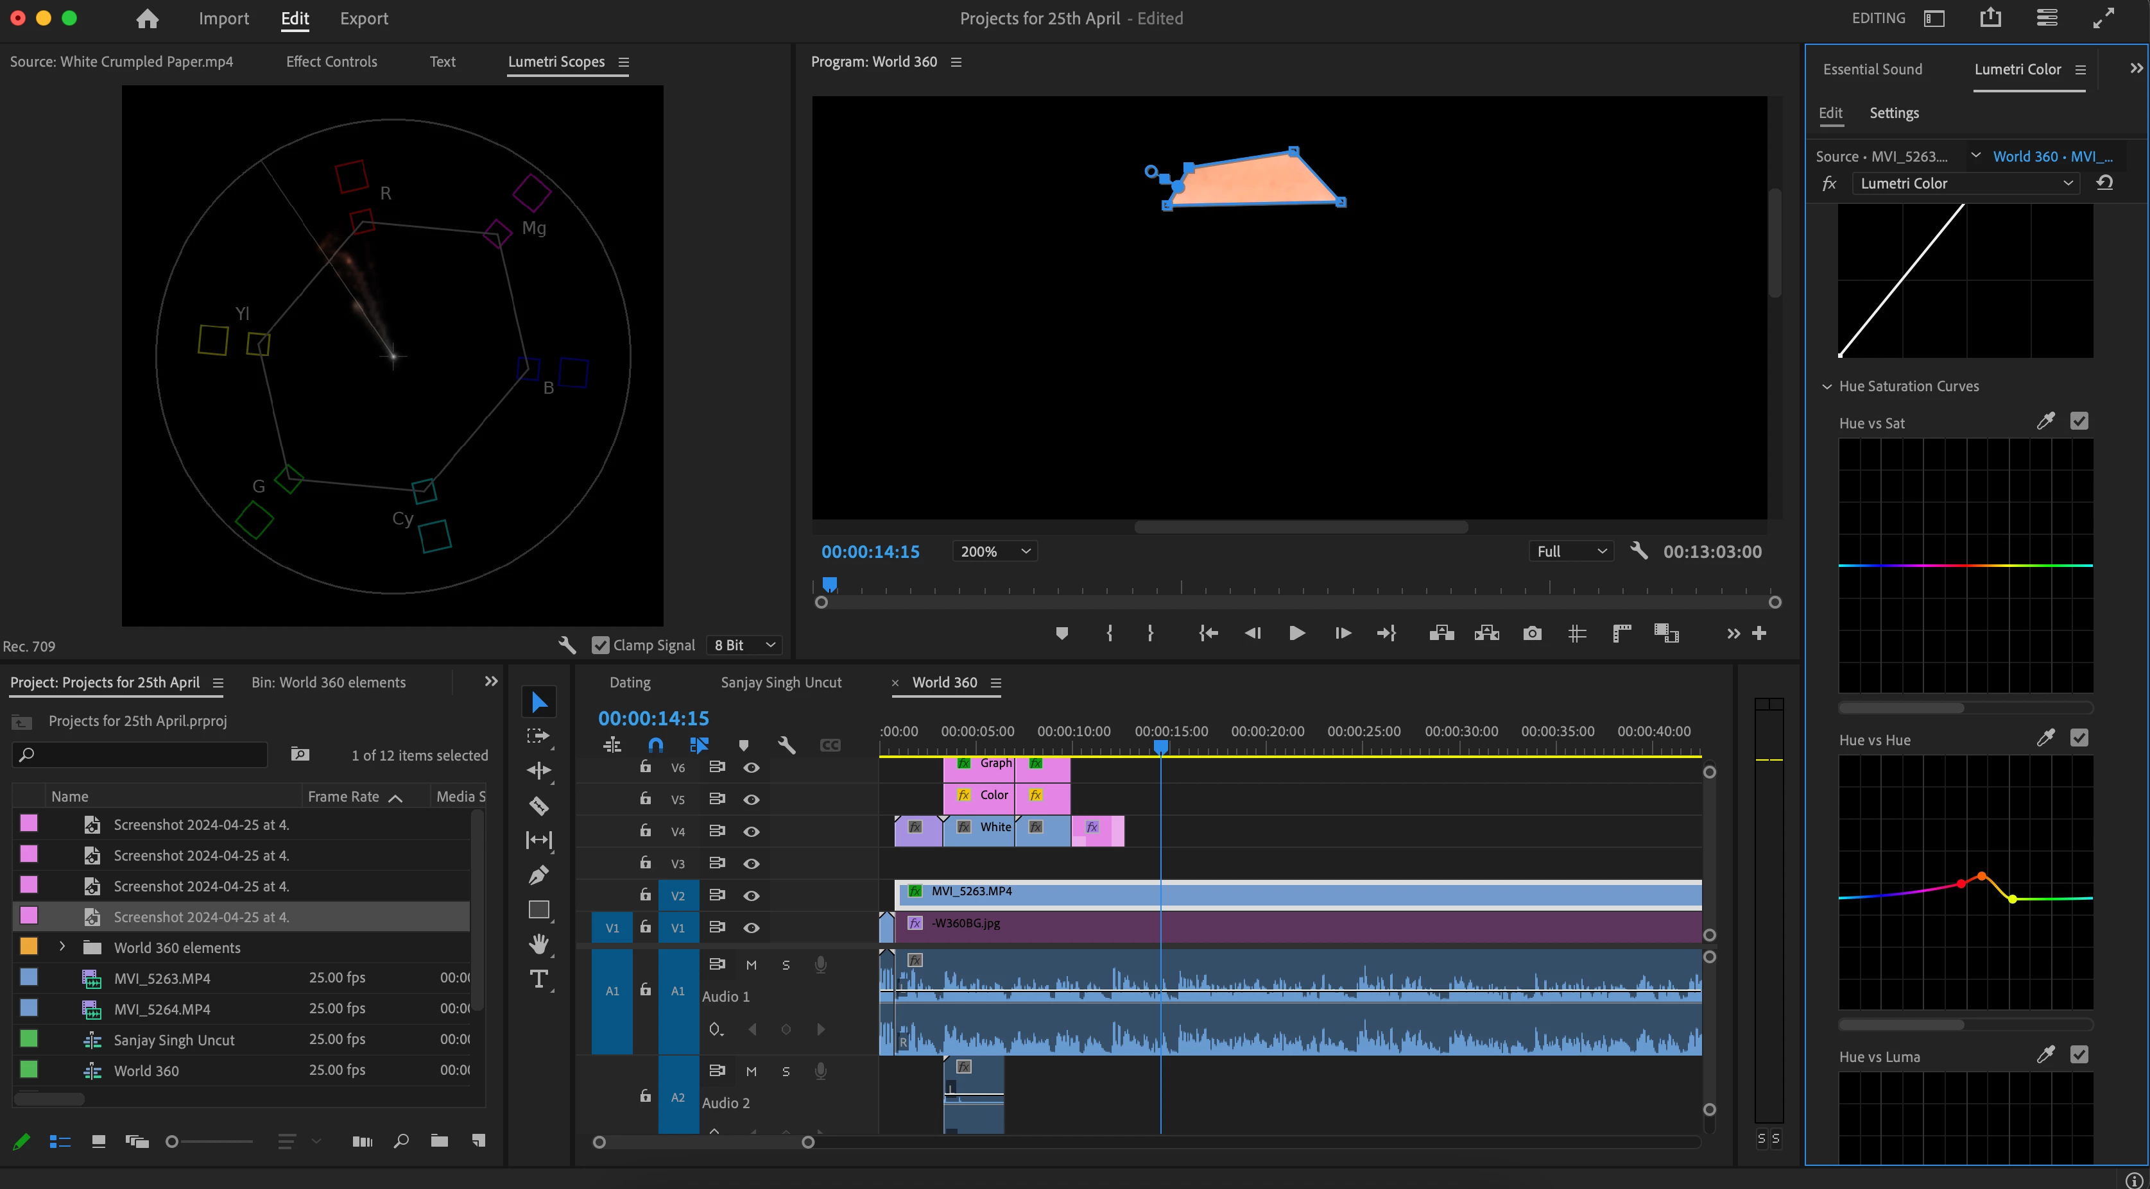Viewport: 2150px width, 1189px height.
Task: Open the 200% zoom level dropdown
Action: [994, 552]
